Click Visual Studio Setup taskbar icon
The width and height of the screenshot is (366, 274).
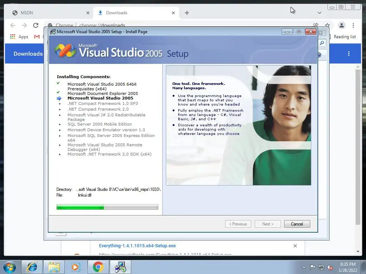point(120,267)
